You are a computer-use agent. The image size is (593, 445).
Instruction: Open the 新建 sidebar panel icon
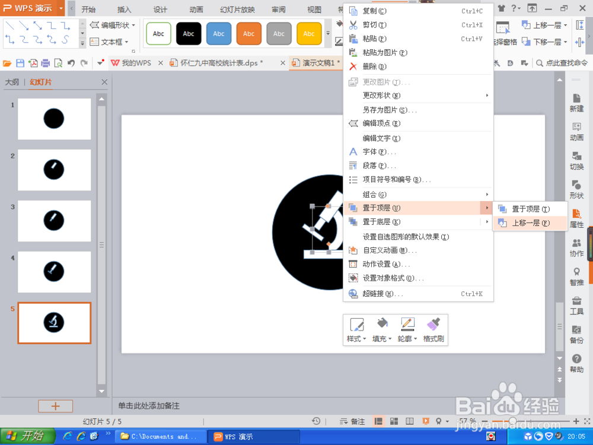pyautogui.click(x=576, y=103)
